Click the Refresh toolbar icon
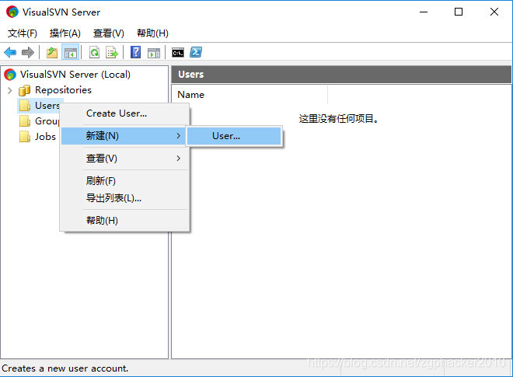 95,52
